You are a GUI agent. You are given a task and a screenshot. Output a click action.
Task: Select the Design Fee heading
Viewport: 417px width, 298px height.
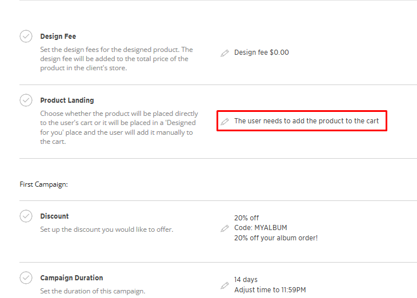coord(58,37)
